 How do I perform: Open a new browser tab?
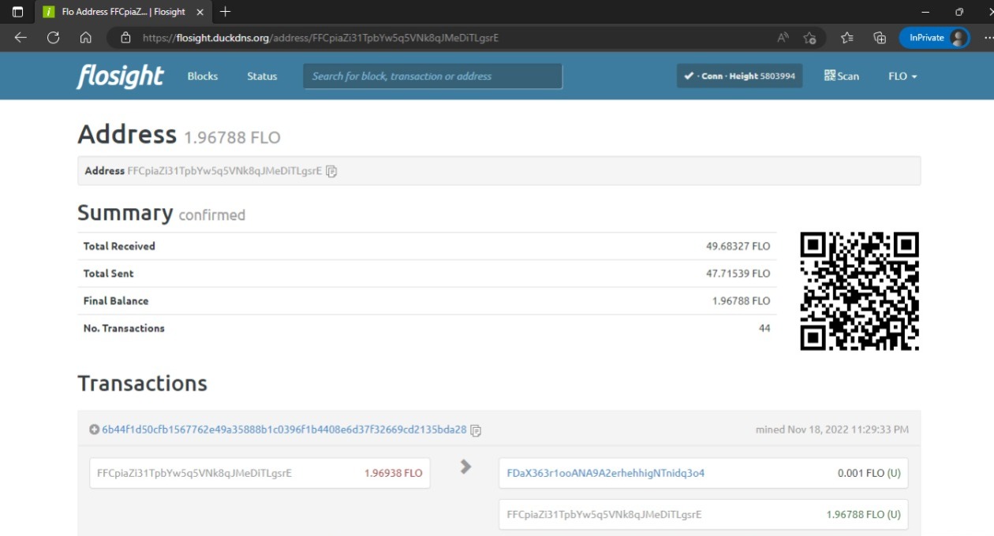click(x=226, y=12)
